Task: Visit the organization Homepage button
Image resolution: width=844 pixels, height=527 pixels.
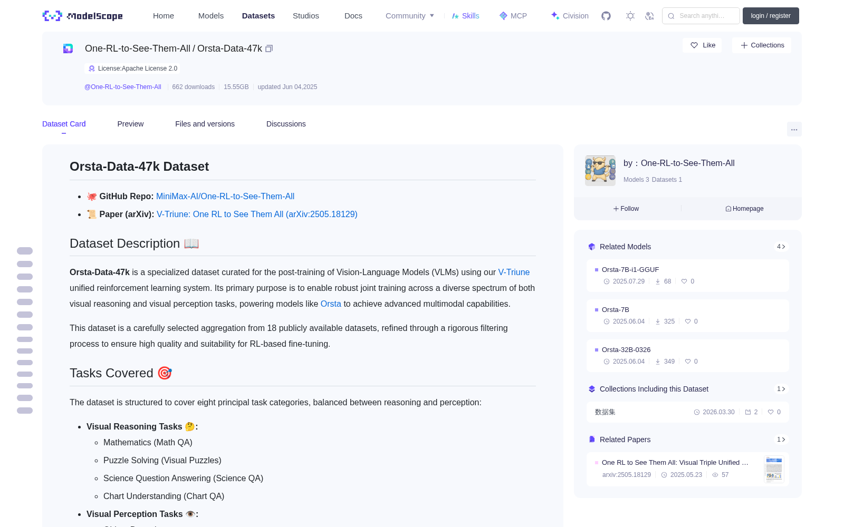Action: (744, 209)
